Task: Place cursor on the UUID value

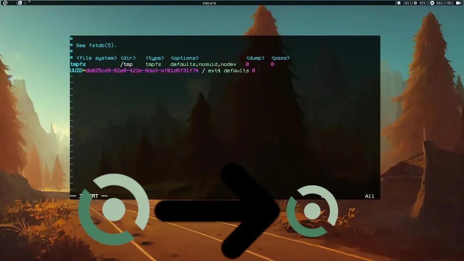Action: tap(141, 70)
